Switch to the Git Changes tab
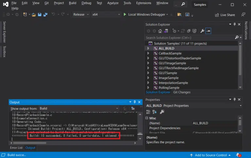 point(182,92)
